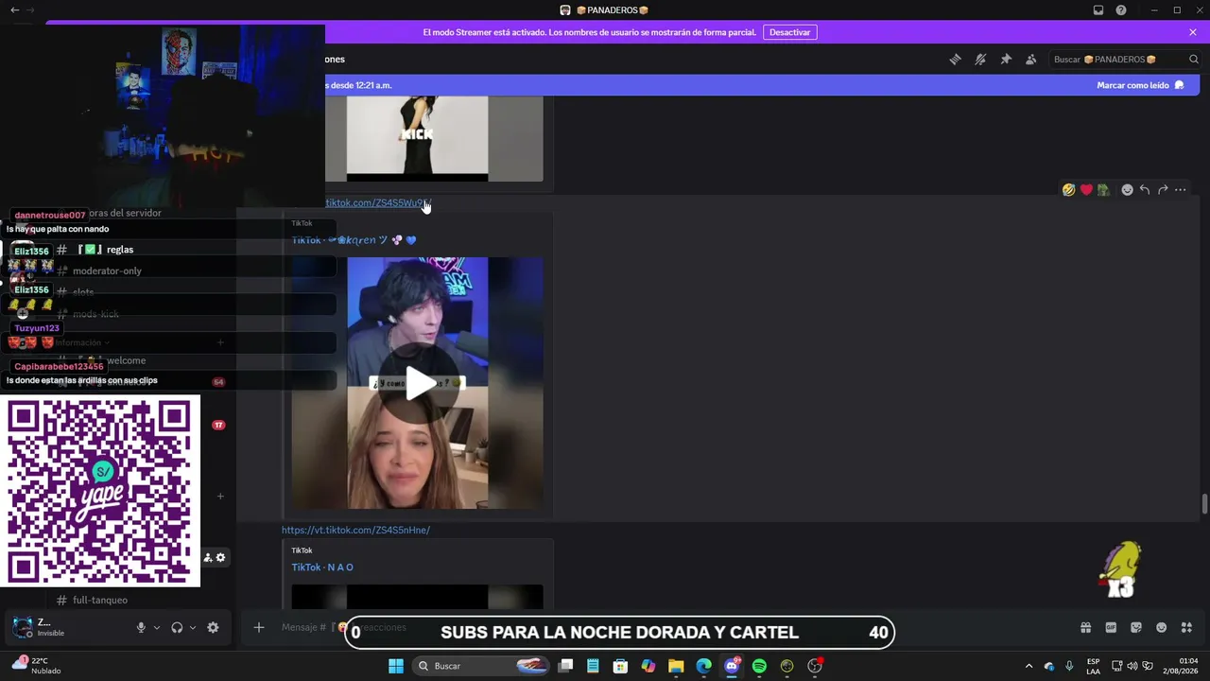Toggle channel notification mute bell
Screen dimensions: 1210x681
pos(980,60)
